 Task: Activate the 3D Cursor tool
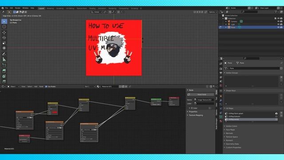(4, 27)
